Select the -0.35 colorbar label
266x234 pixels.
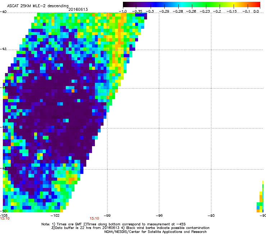point(137,12)
